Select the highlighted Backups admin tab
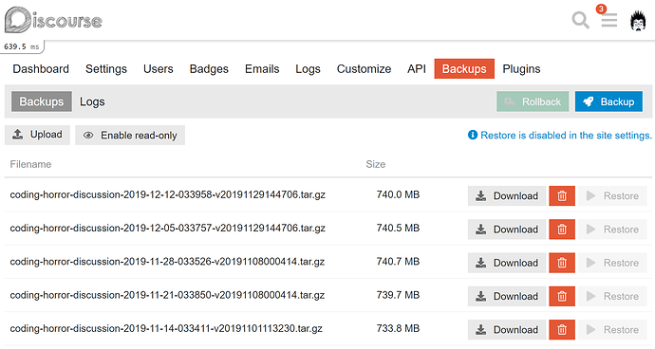 (x=464, y=69)
